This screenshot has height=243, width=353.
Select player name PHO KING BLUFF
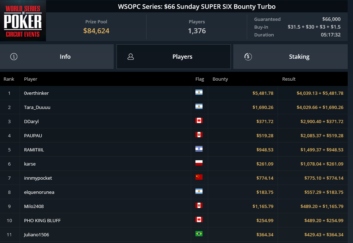[42, 220]
